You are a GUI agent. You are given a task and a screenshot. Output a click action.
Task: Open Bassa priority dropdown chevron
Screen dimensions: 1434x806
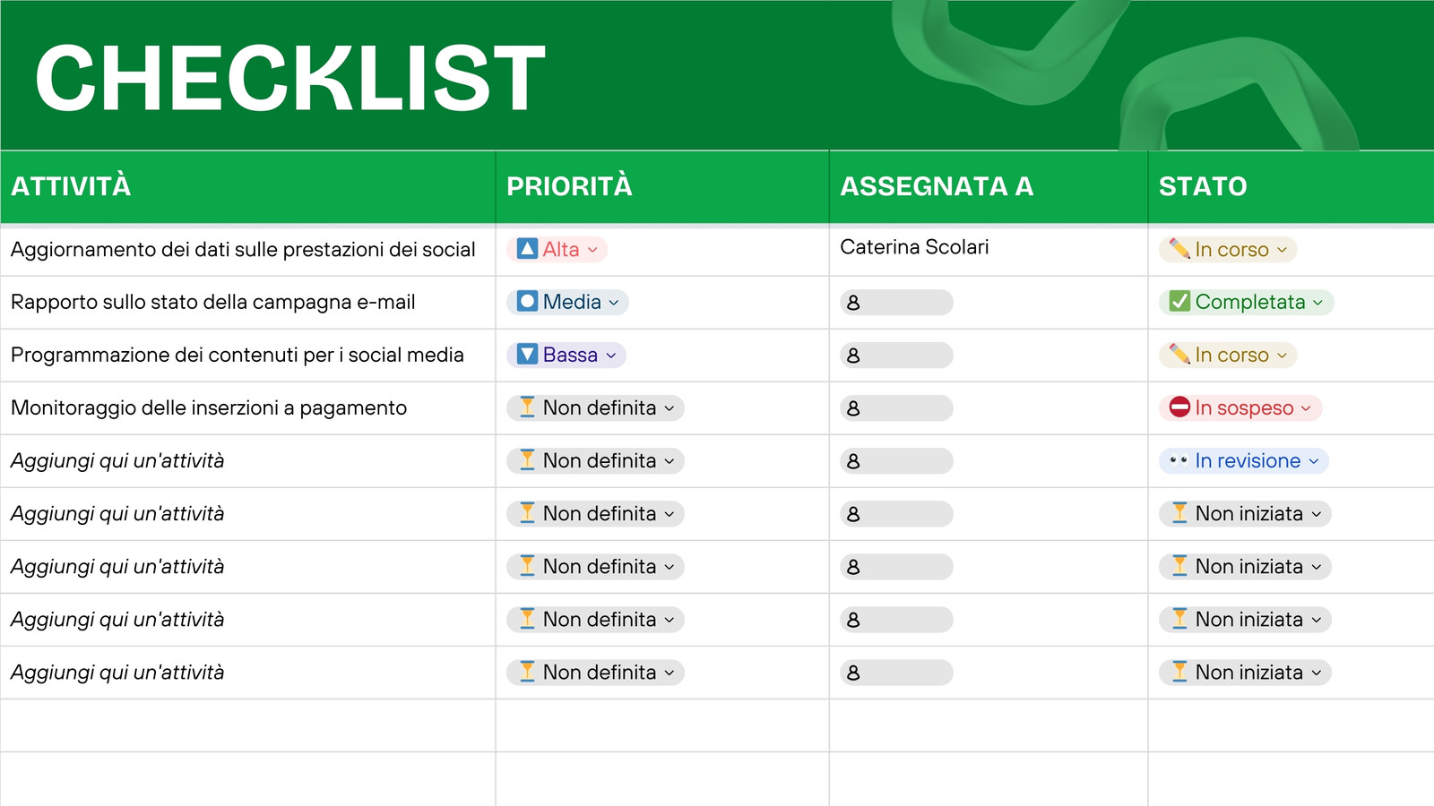click(611, 356)
